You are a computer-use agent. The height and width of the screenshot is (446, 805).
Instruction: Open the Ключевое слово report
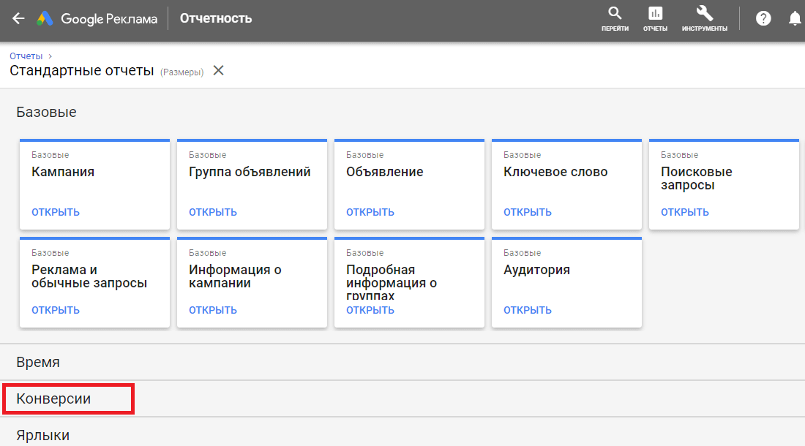pos(528,212)
